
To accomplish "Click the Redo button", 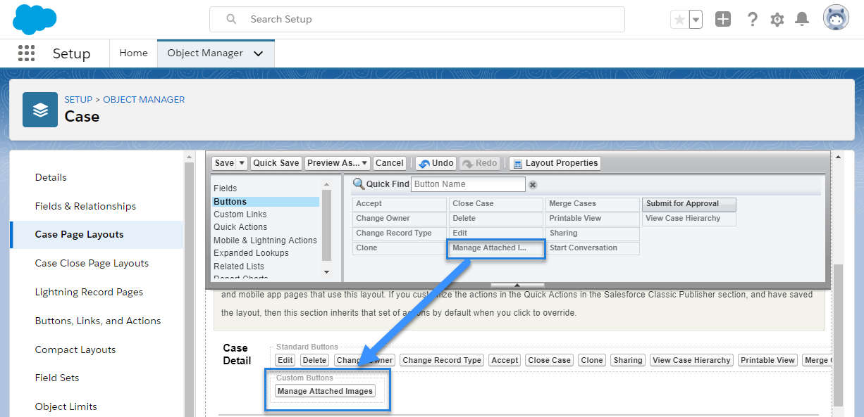I will [x=479, y=163].
